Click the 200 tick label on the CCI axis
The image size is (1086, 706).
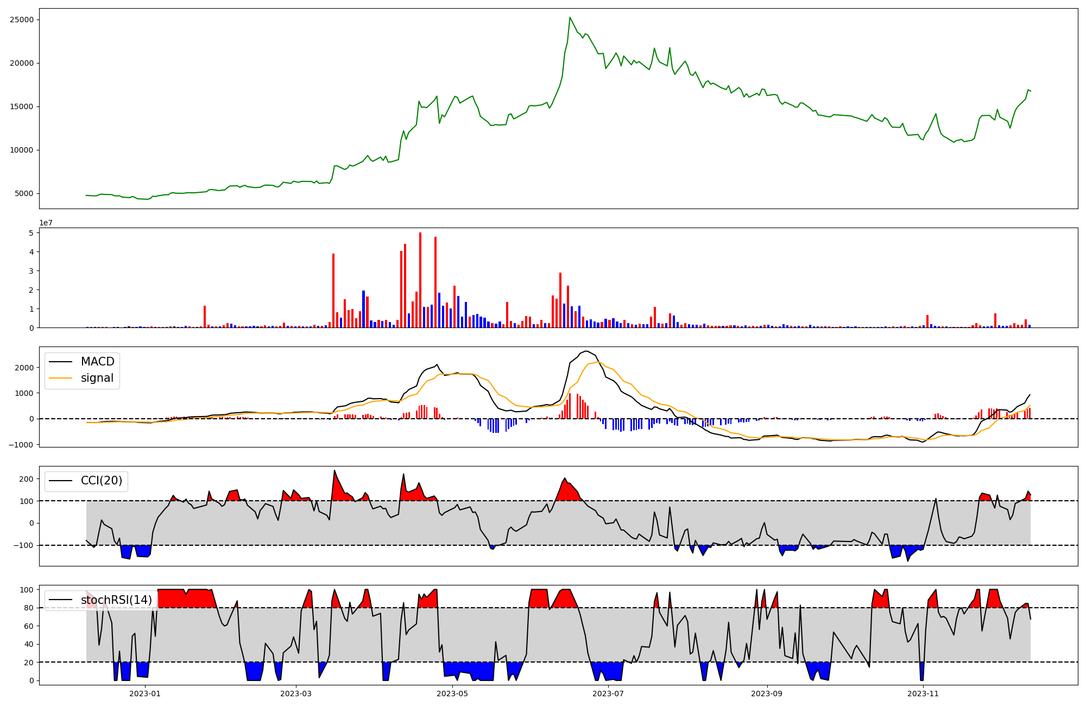point(27,479)
